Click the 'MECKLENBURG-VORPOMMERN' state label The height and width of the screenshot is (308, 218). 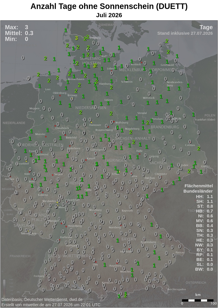(x=148, y=70)
